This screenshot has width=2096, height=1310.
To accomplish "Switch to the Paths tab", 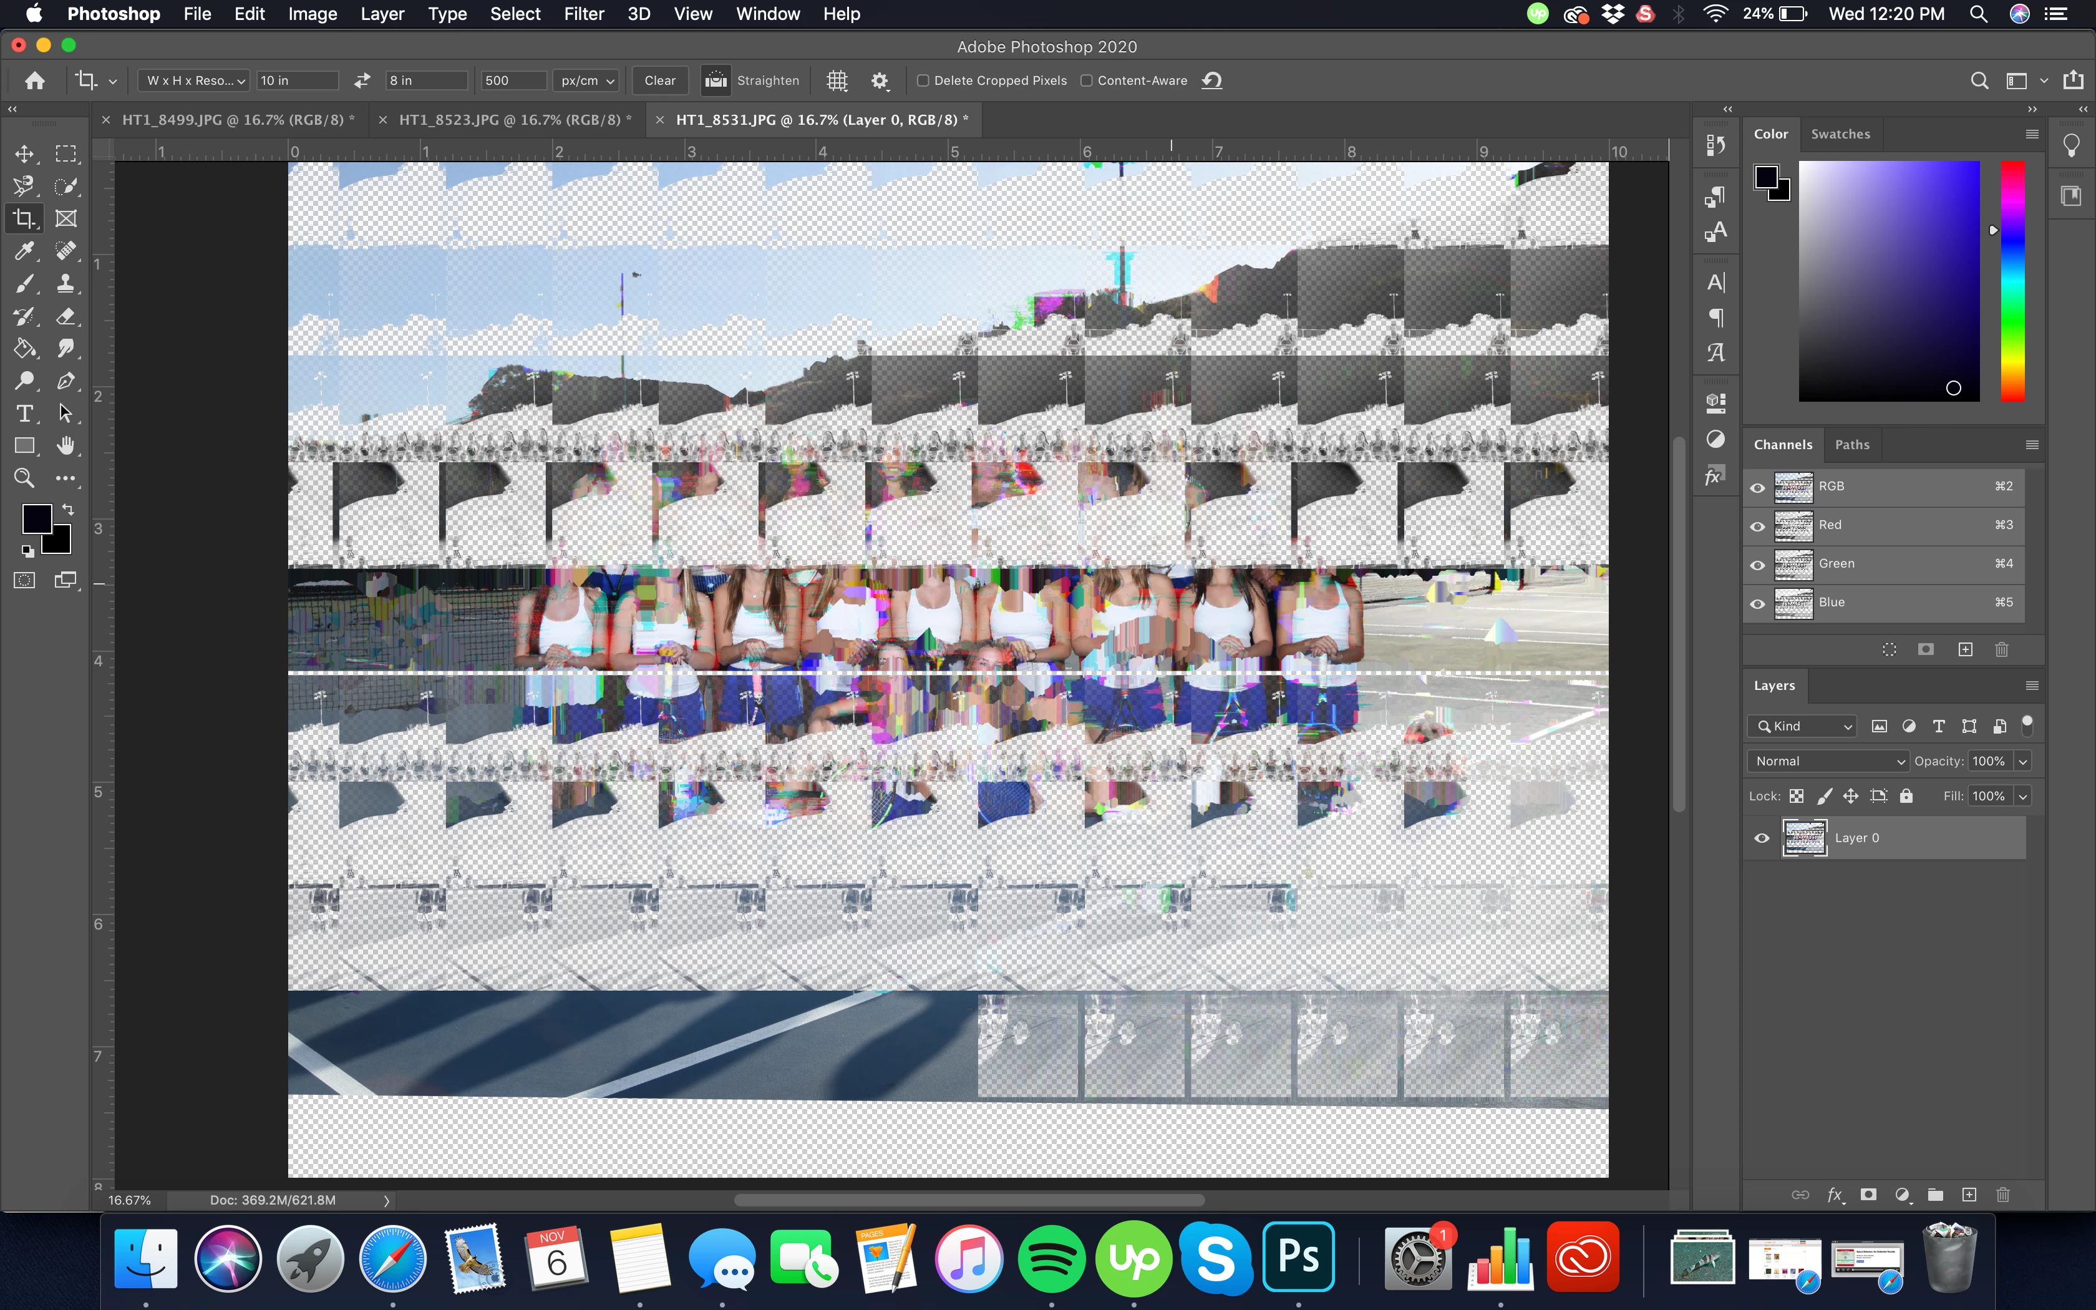I will tap(1851, 444).
